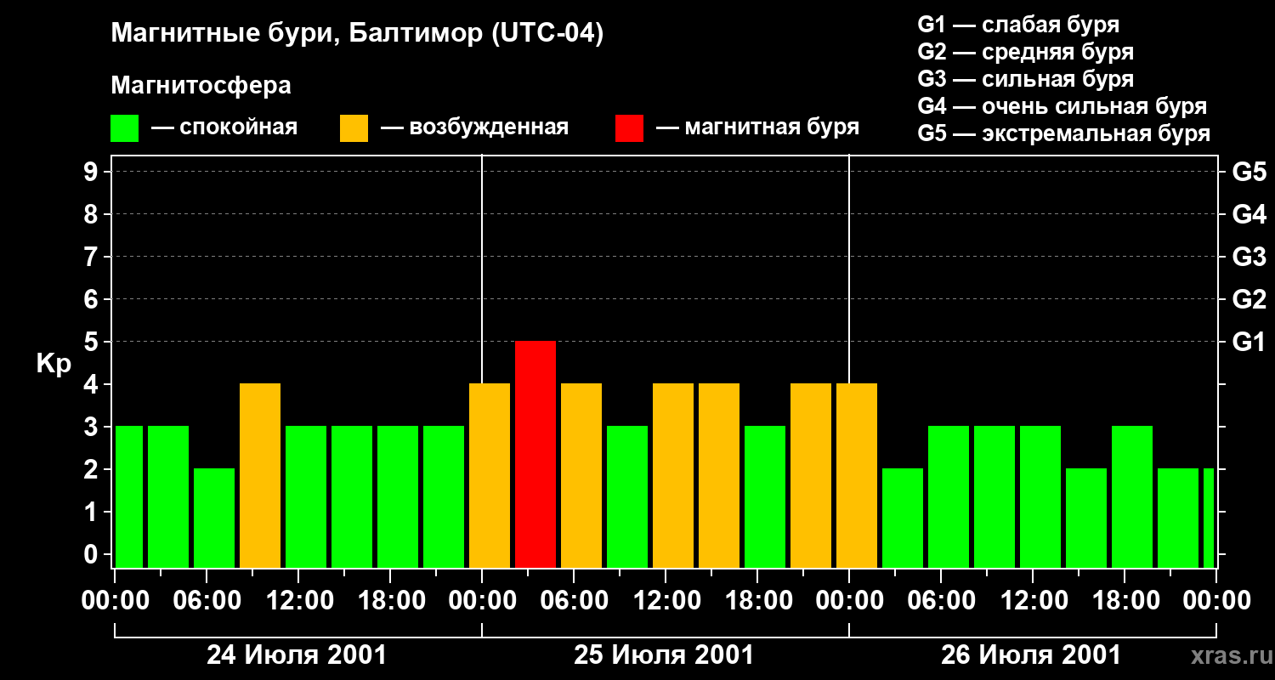Click 'G3 — сильная буря' description
The height and width of the screenshot is (680, 1275).
[x=1026, y=79]
